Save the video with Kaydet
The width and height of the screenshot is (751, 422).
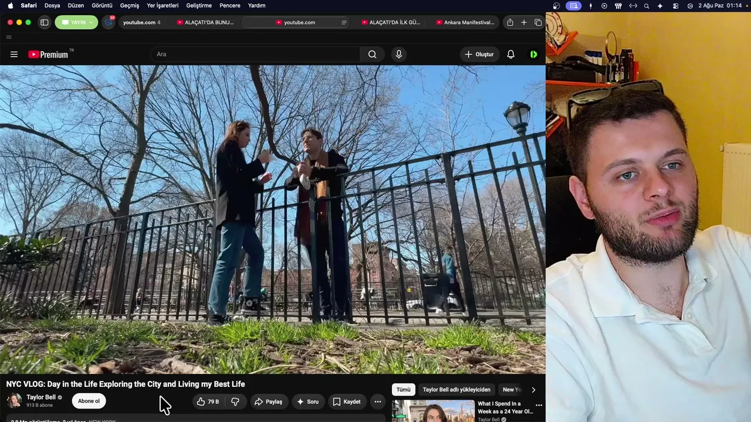(x=347, y=401)
